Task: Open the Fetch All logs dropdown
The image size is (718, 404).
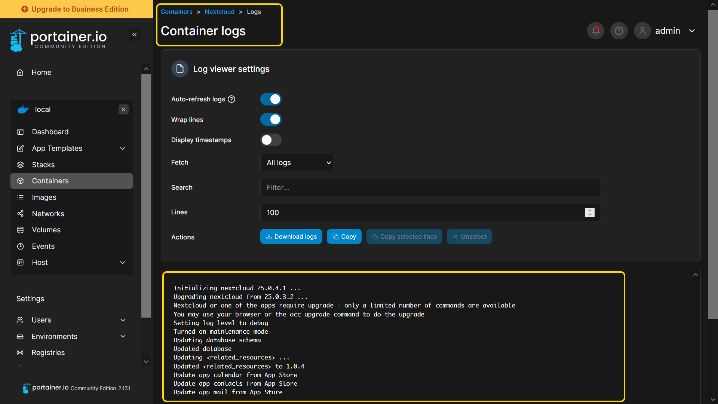Action: pyautogui.click(x=297, y=163)
